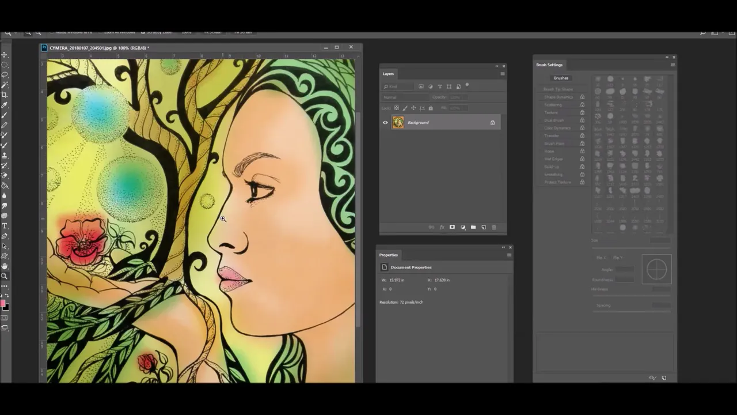
Task: Filter layers by pixel layers icon
Action: (x=421, y=86)
